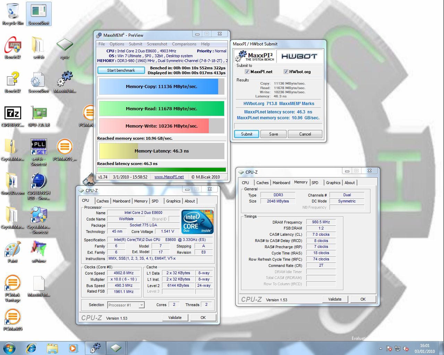Viewport: 444px width, 355px height.
Task: Open the Submit menu in MaxxMEM
Action: [x=136, y=44]
